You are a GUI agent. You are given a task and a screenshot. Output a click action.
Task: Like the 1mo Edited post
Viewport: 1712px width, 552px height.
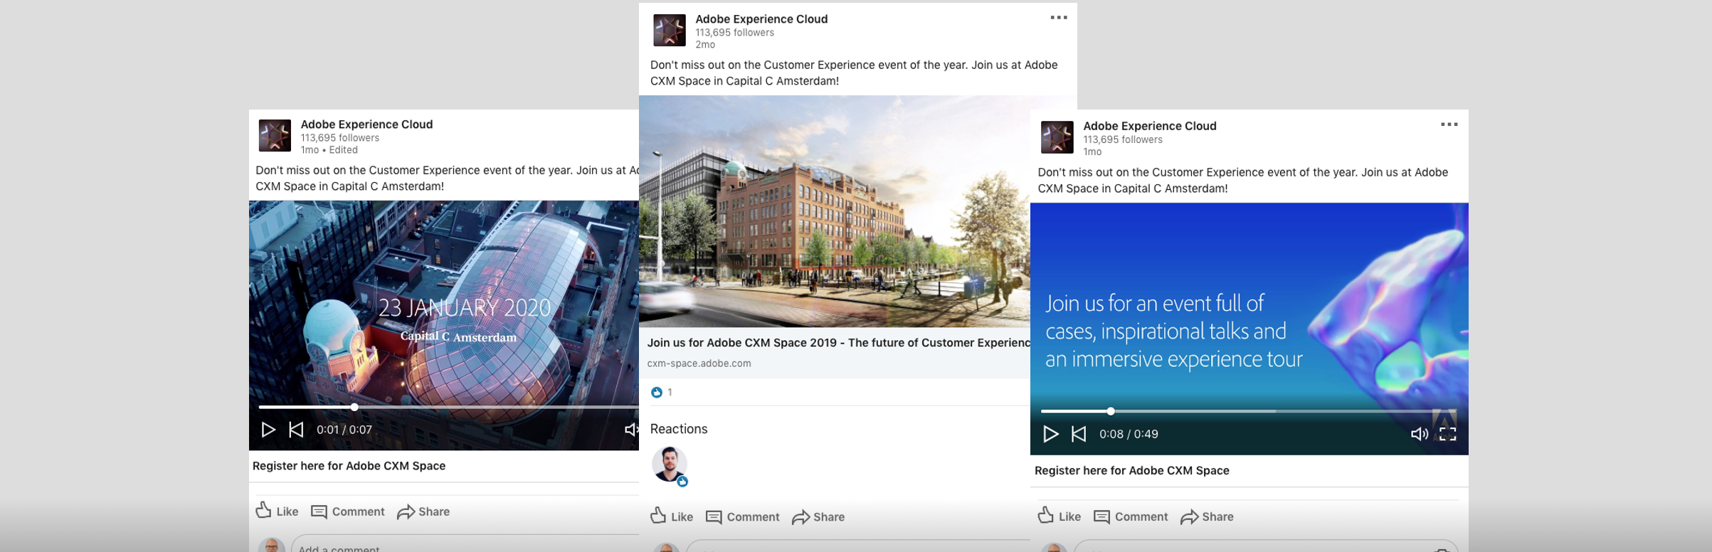coord(277,511)
